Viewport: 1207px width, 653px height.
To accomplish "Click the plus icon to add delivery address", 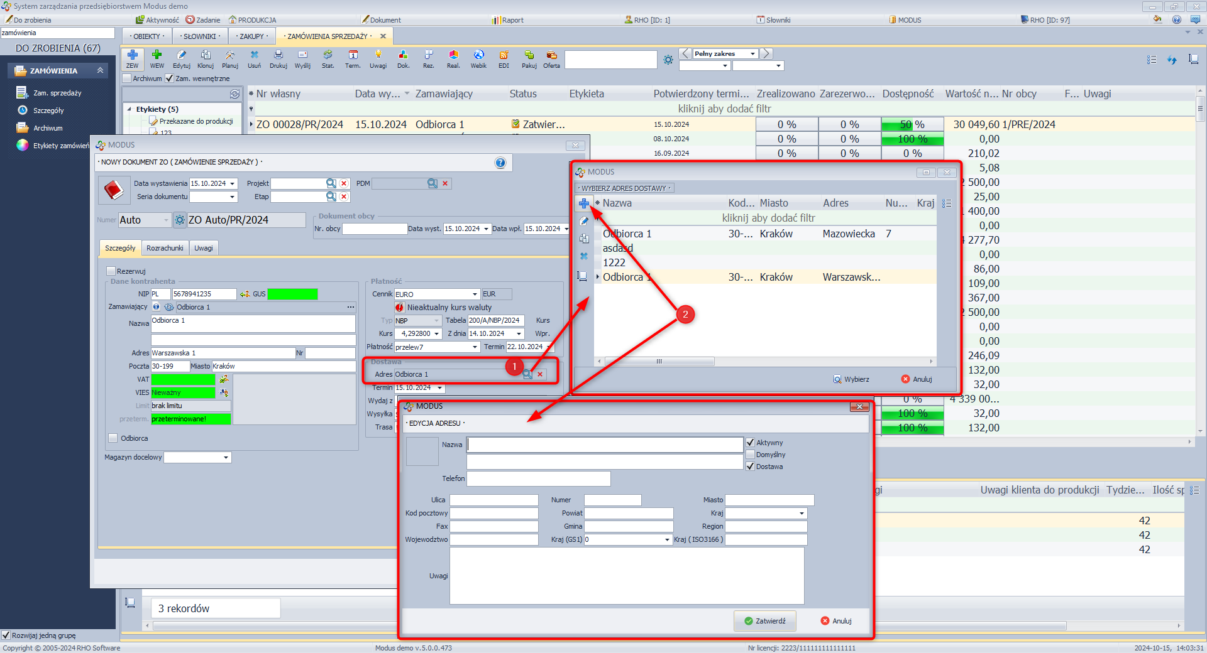I will click(584, 203).
